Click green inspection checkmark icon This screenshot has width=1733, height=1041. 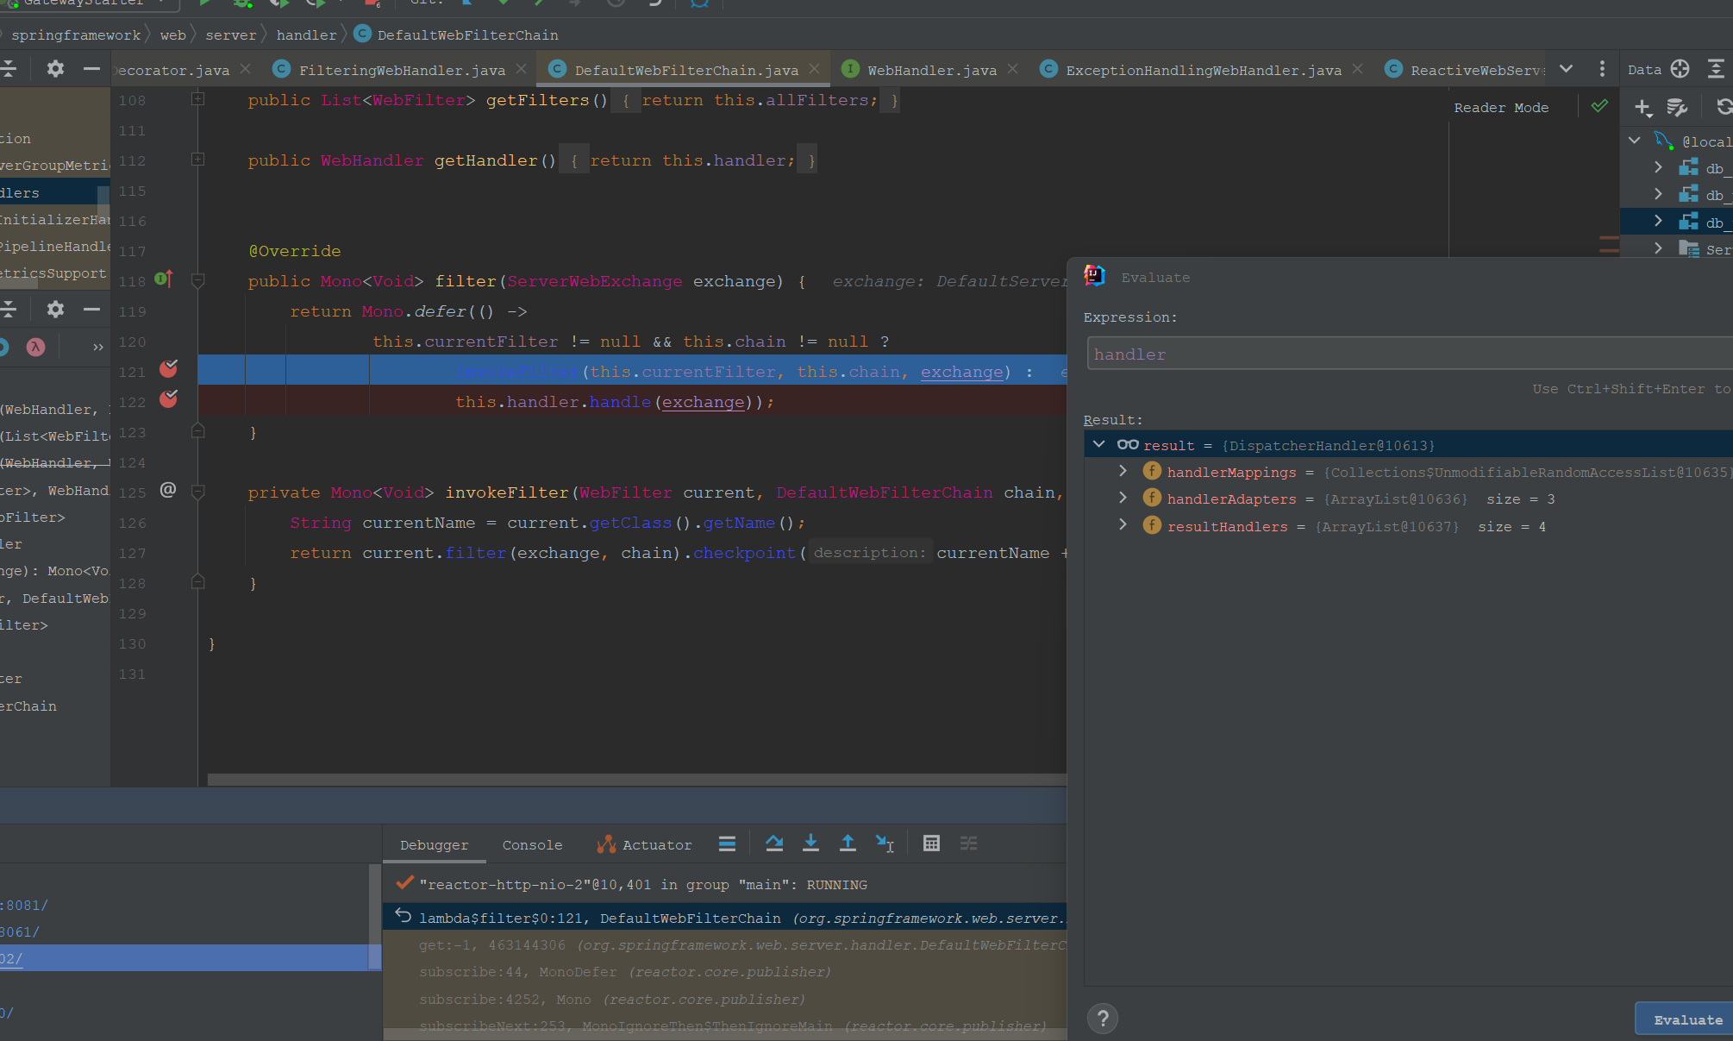[x=1599, y=106]
